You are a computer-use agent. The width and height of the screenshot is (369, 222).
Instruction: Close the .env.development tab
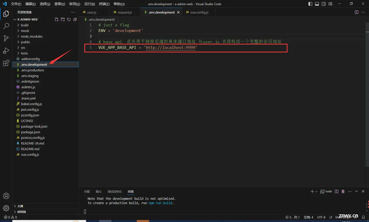tap(178, 12)
